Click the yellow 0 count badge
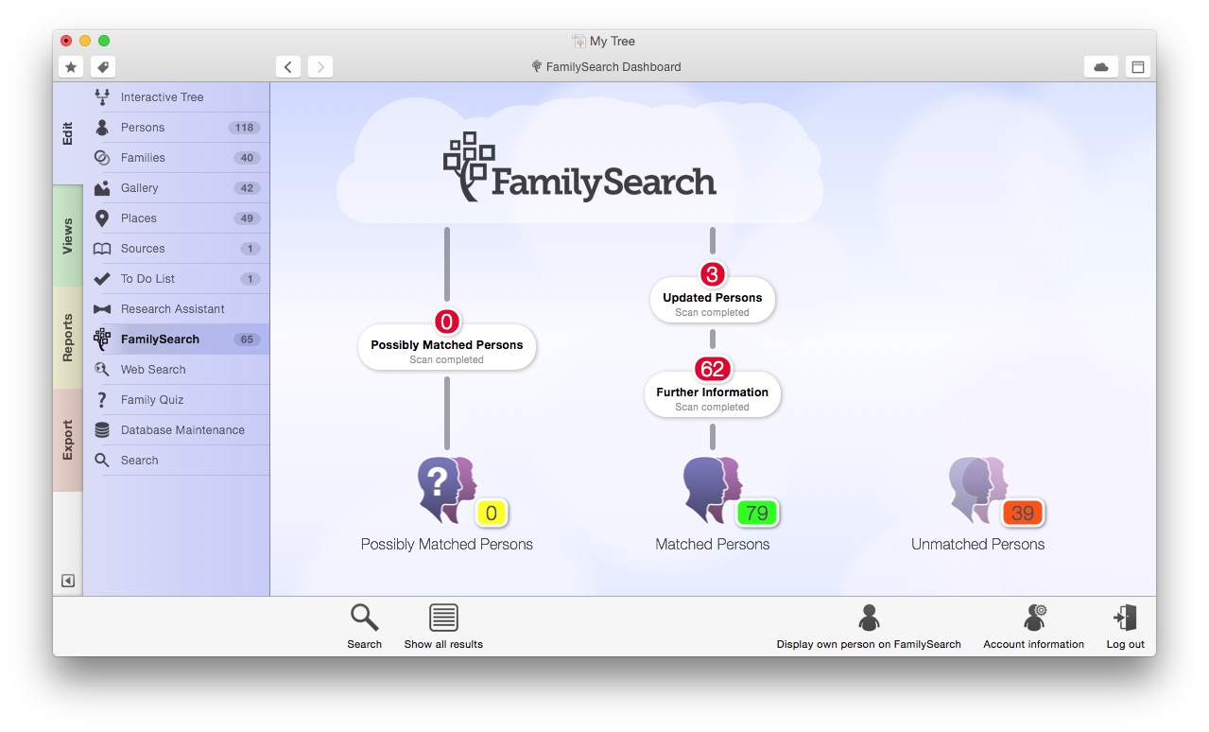 click(492, 514)
